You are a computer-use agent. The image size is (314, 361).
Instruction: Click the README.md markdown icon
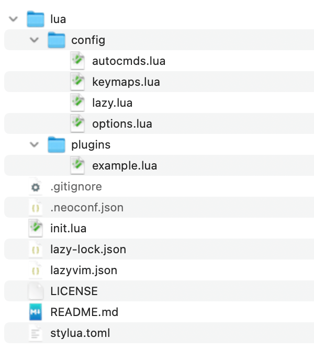(x=36, y=312)
